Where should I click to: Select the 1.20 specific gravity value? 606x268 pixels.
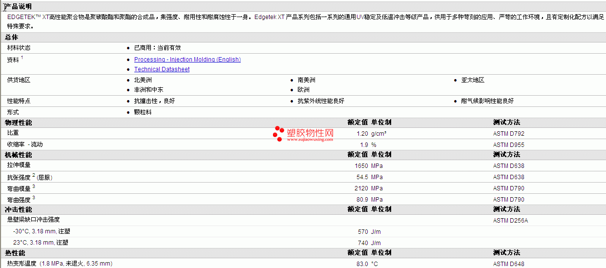[x=362, y=134]
